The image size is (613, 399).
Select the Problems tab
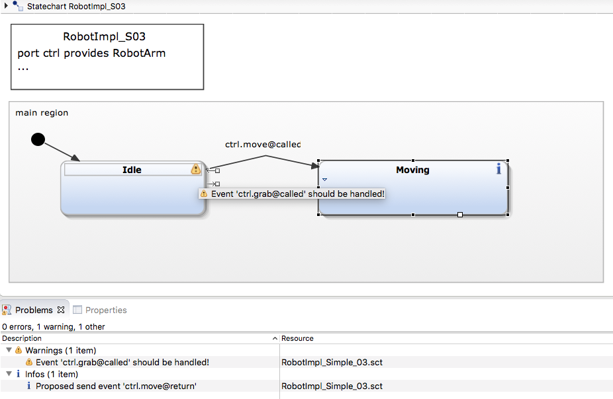(x=33, y=309)
